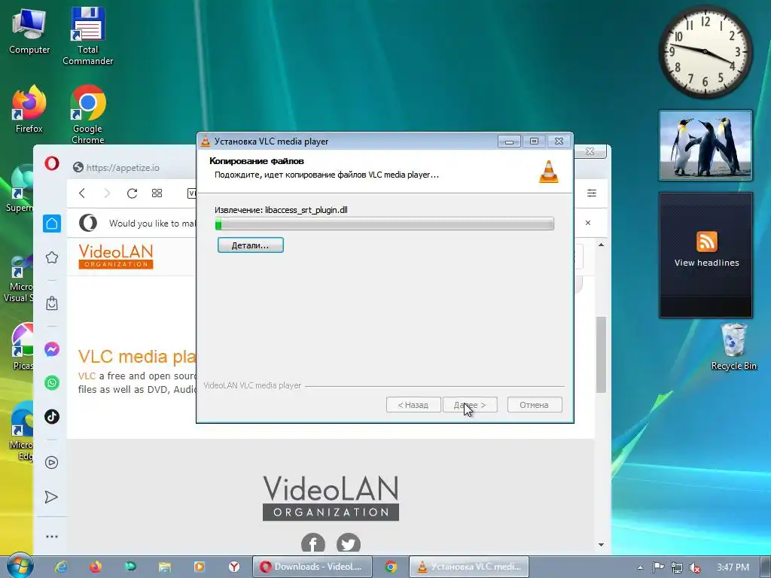Open Firefox desktop shortcut
Image resolution: width=771 pixels, height=578 pixels.
(29, 109)
